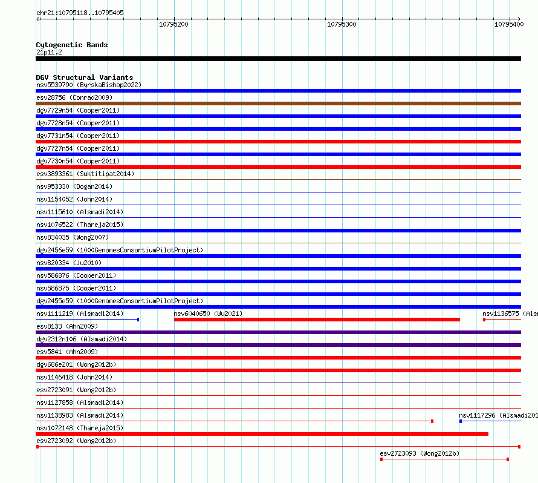Screen dimensions: 538x483
Task: Click nsv586875 (Cooper2011) label
Action: tap(76, 288)
